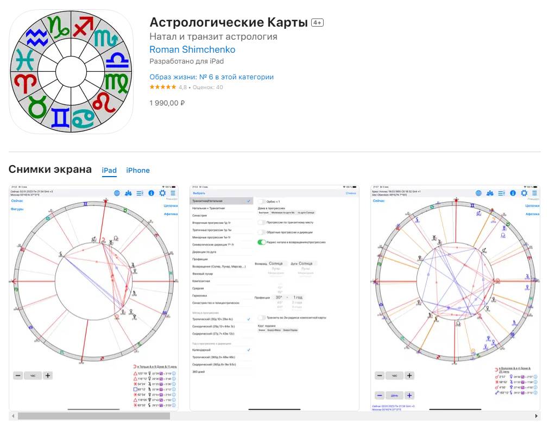Select 'Тропический (365д 5ч 48м 46с)' year row
This screenshot has height=432, width=549.
point(221,357)
